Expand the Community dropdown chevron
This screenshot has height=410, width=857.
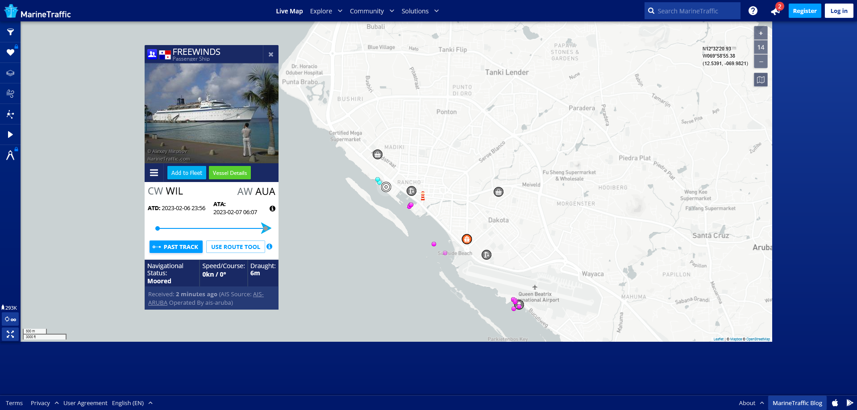pyautogui.click(x=392, y=11)
